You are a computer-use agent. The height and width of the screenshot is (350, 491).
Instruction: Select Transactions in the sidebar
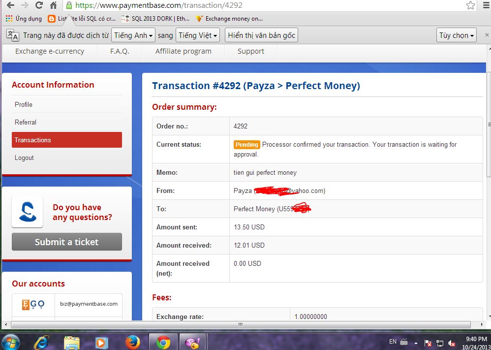67,140
